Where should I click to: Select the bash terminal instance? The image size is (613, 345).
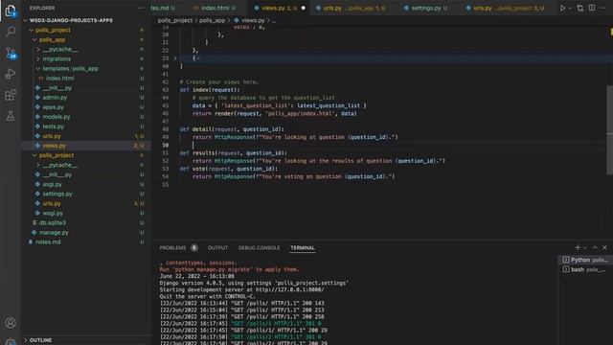coord(585,269)
